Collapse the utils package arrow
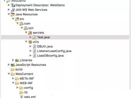The height and width of the screenshot is (99, 131). coord(26,42)
